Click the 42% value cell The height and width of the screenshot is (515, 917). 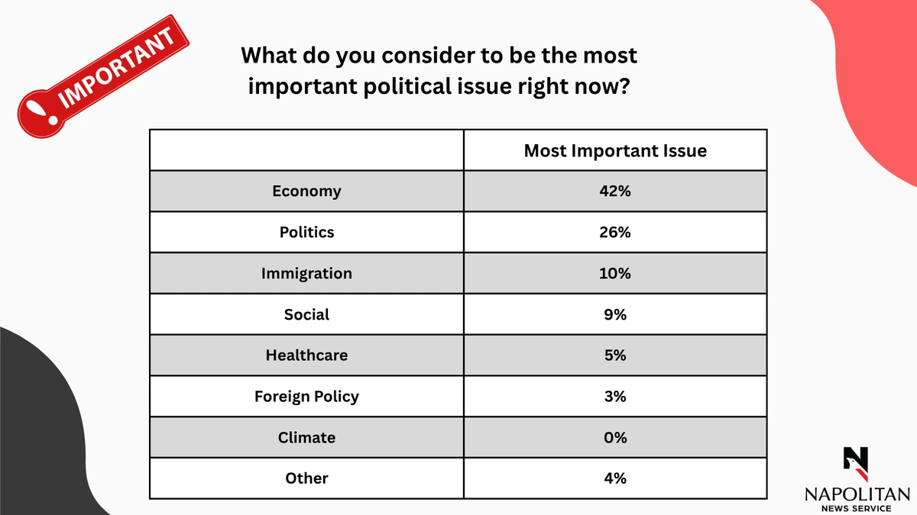(x=615, y=191)
